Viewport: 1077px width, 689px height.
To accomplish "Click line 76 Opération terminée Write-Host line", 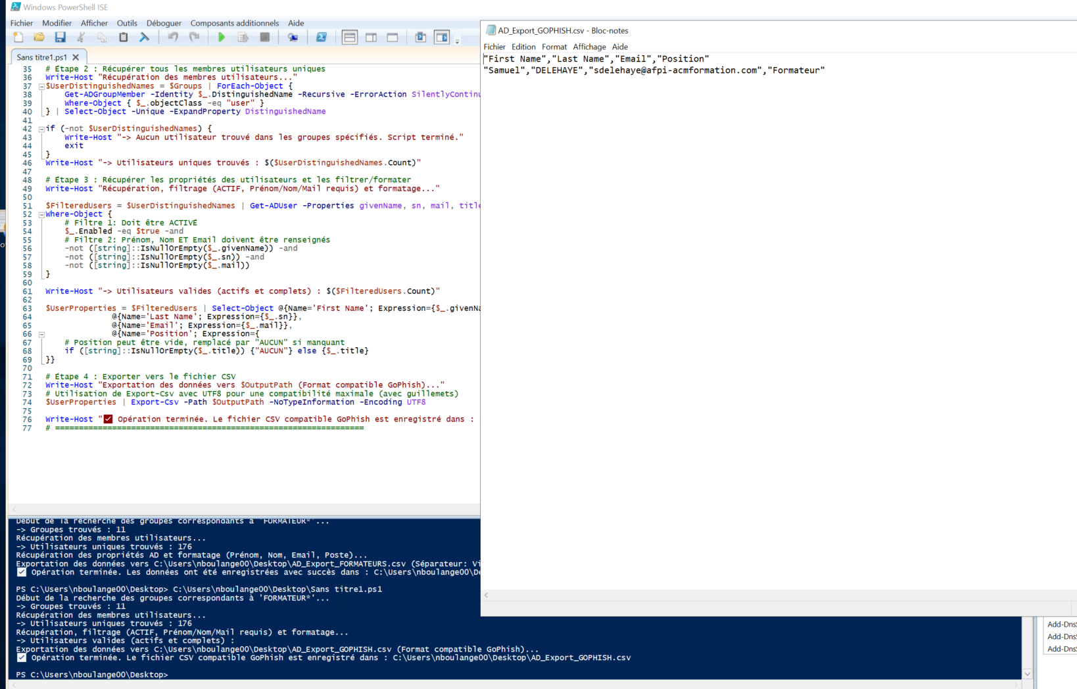I will click(x=260, y=419).
